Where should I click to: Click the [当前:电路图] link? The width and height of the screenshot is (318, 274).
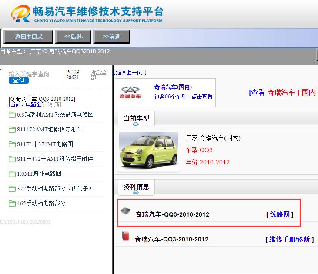click(x=26, y=104)
